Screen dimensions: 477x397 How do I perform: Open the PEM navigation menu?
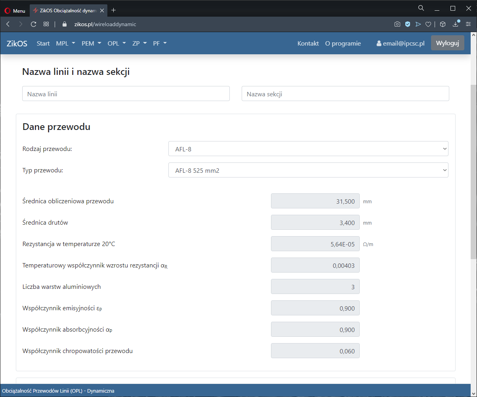click(x=91, y=44)
